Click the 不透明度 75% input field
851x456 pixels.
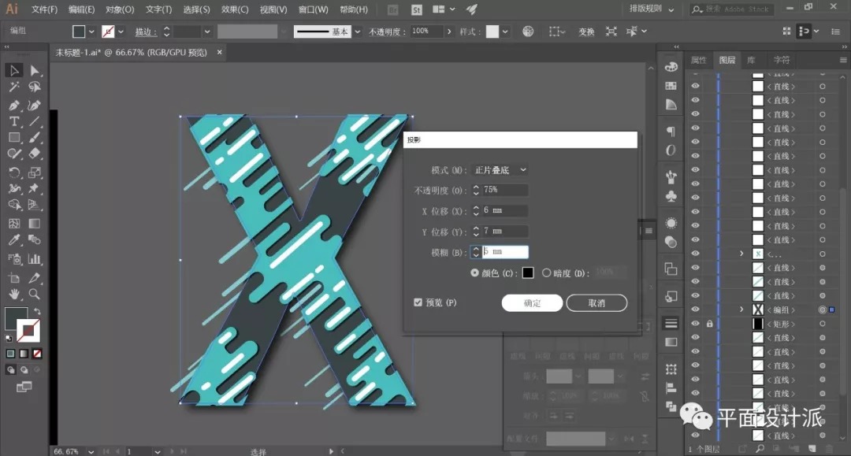pos(505,190)
